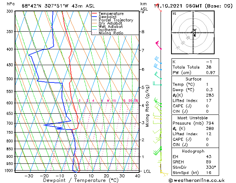Select the Parcel Trajectory legend entry
Image resolution: width=236 pixels, height=183 pixels.
pos(116,20)
